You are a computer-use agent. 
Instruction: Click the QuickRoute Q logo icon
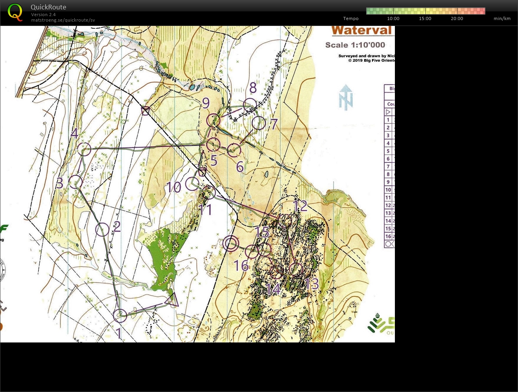coord(15,12)
